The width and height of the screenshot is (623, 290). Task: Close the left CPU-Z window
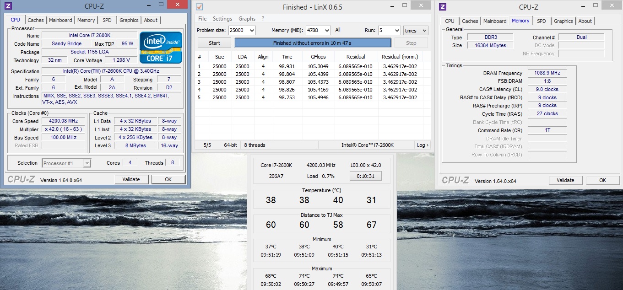(177, 5)
